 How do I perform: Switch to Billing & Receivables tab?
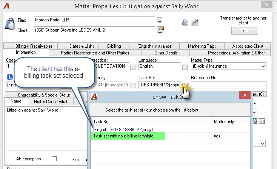click(31, 46)
